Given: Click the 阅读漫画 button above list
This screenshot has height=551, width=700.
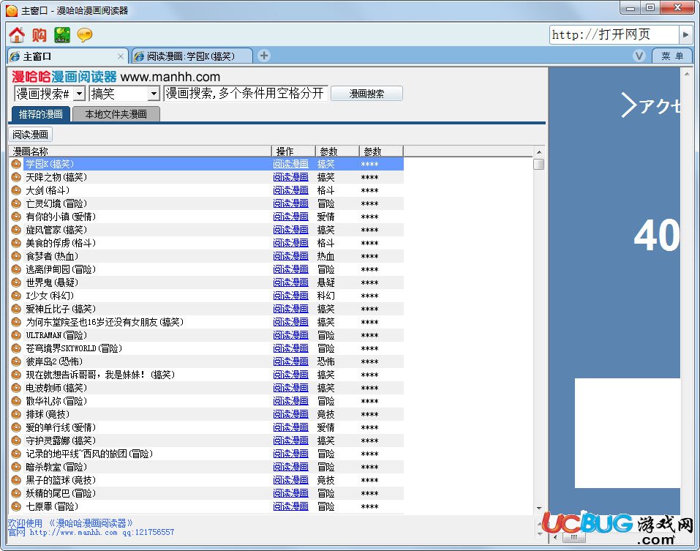Looking at the screenshot, I should [31, 135].
